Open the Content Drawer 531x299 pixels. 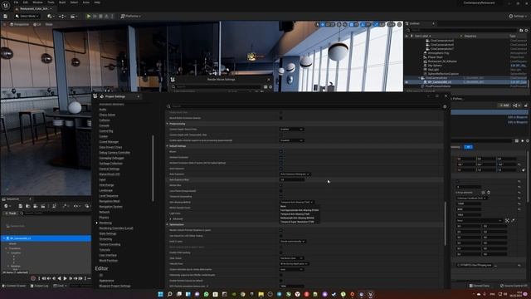coord(15,286)
